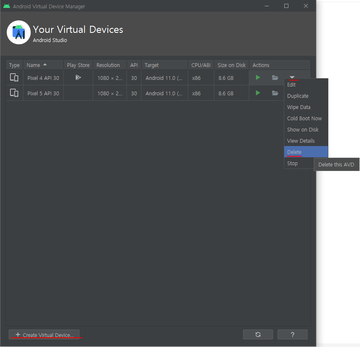Click the Pixel 4 API level 30 cell
The width and height of the screenshot is (360, 347).
[134, 78]
